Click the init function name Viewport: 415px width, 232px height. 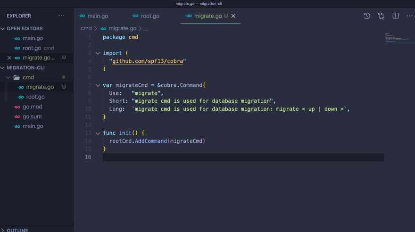[x=125, y=133]
